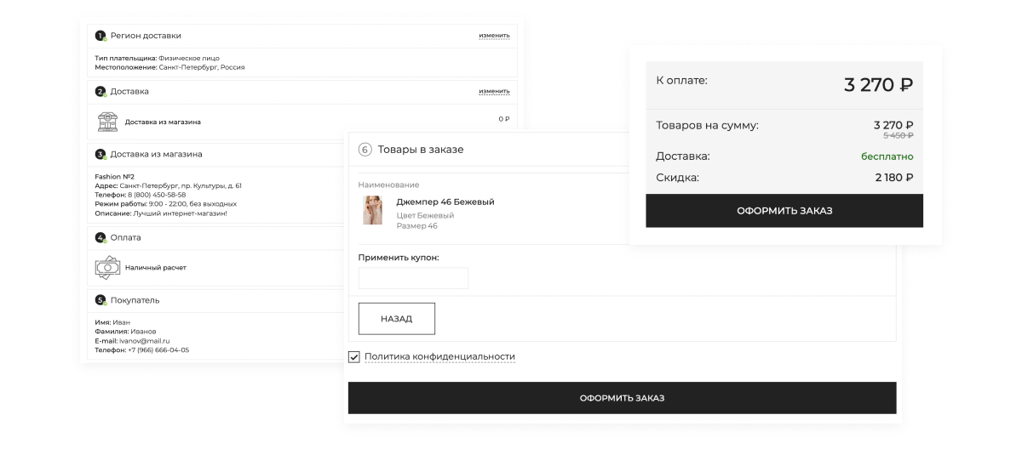The width and height of the screenshot is (1022, 466).
Task: Click ОФОРМИТЬ ЗАКАЗ in the summary card
Action: (784, 211)
